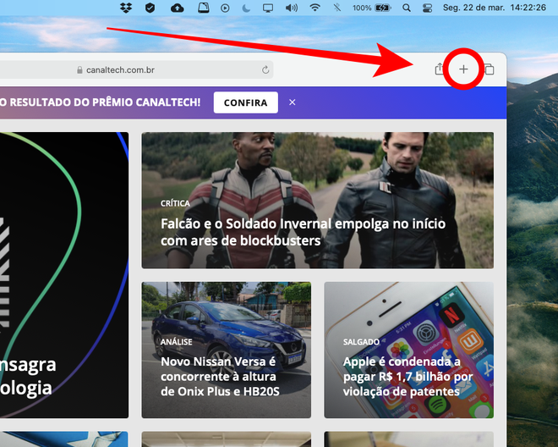Open the battery status menu

pyautogui.click(x=372, y=8)
